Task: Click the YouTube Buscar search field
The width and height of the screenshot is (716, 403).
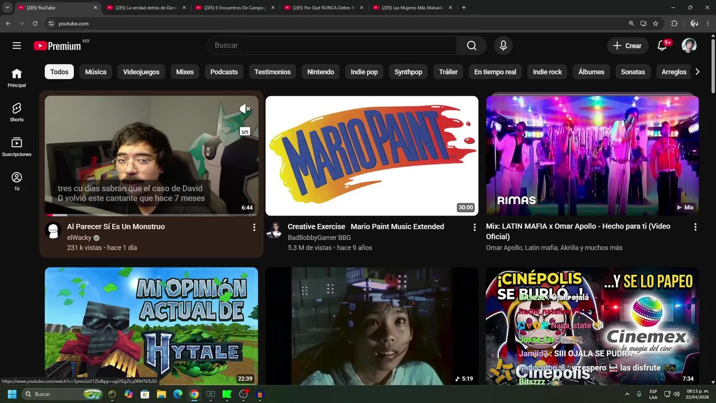Action: (332, 46)
